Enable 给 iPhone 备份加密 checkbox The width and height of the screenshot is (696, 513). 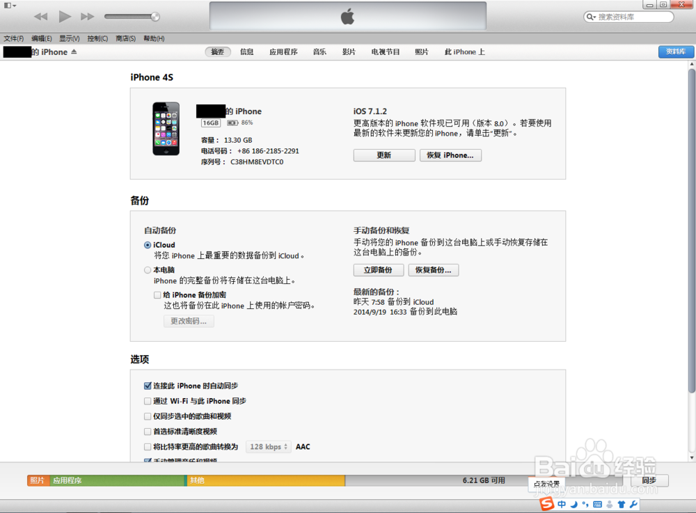click(x=157, y=295)
